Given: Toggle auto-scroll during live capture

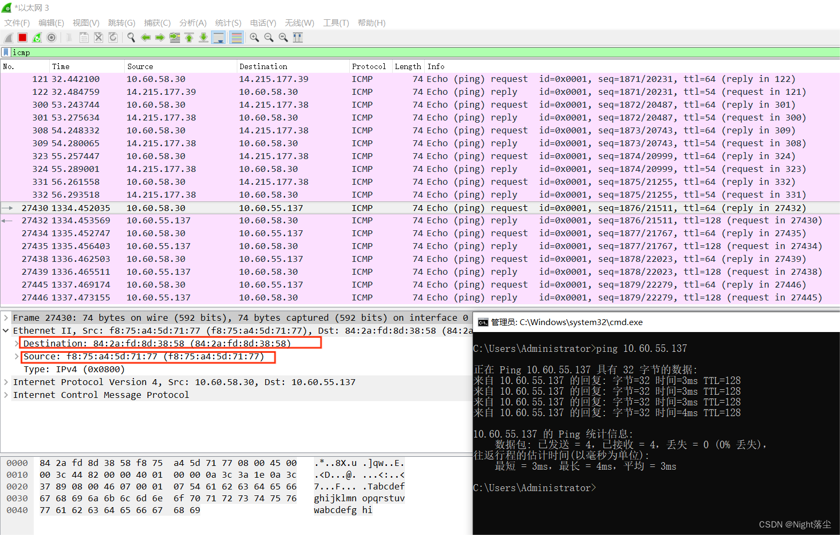Looking at the screenshot, I should [218, 37].
